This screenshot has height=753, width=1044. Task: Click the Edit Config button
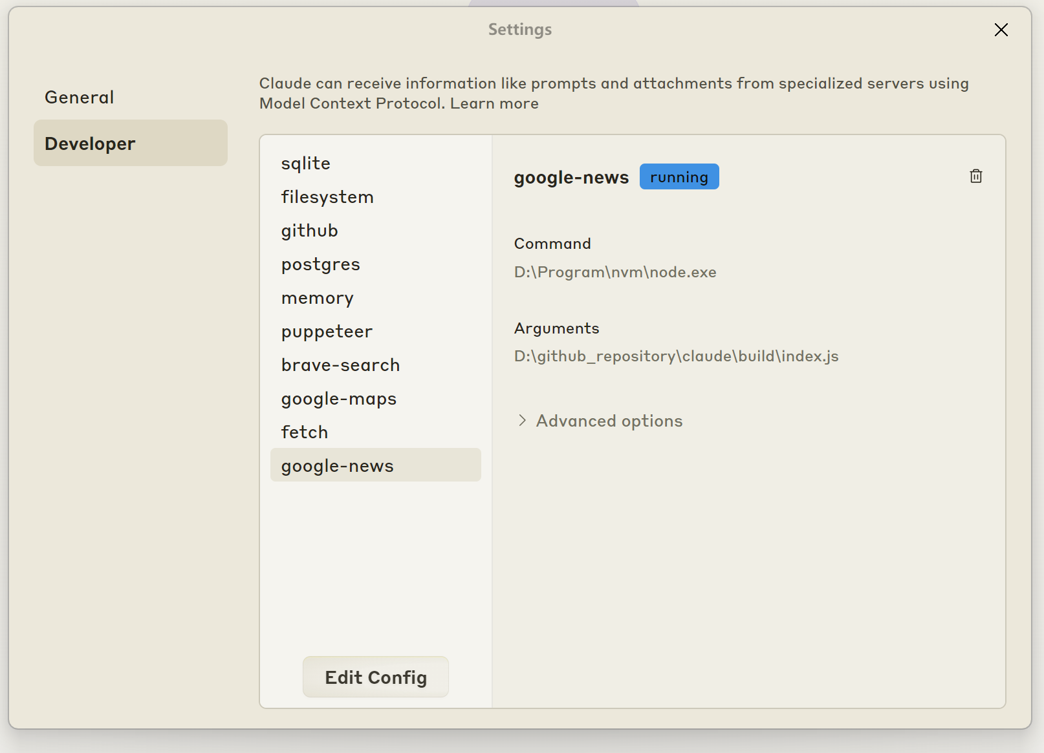[x=375, y=677]
